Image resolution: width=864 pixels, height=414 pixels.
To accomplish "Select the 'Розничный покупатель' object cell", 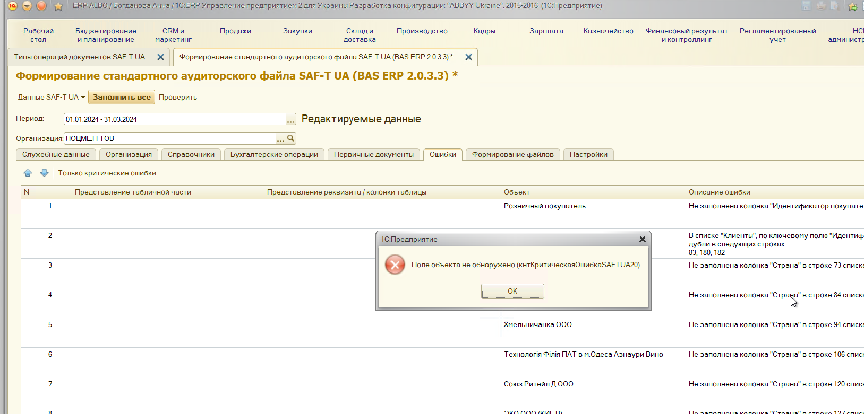I will click(x=593, y=214).
